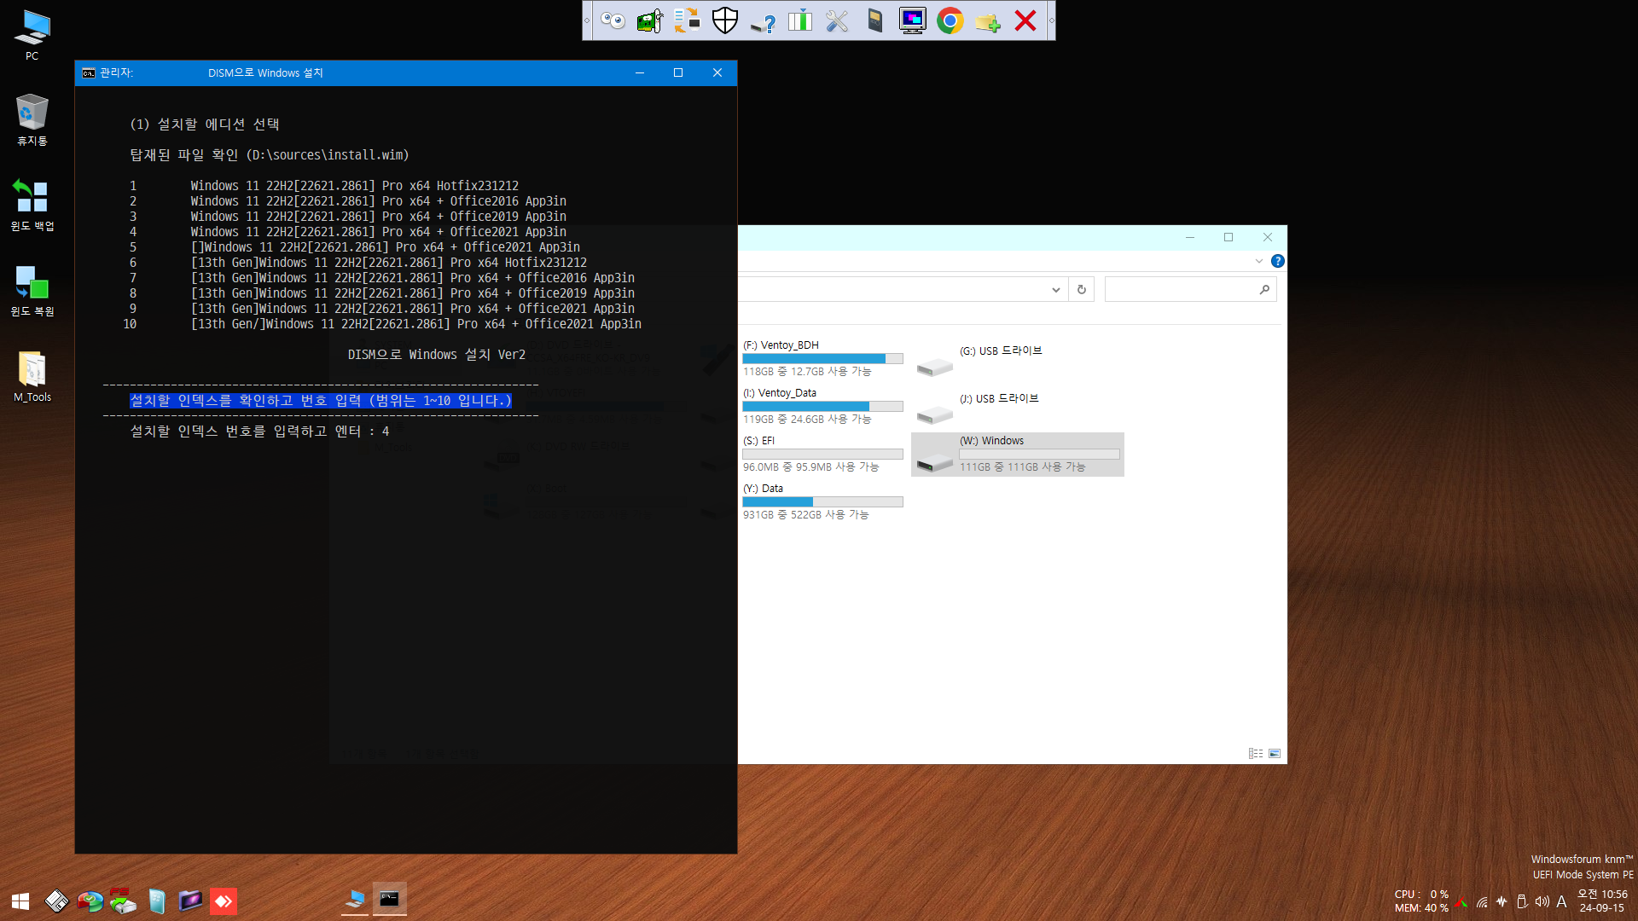Switch to the explorer computer taskbar button
Image resolution: width=1638 pixels, height=921 pixels.
pyautogui.click(x=355, y=900)
